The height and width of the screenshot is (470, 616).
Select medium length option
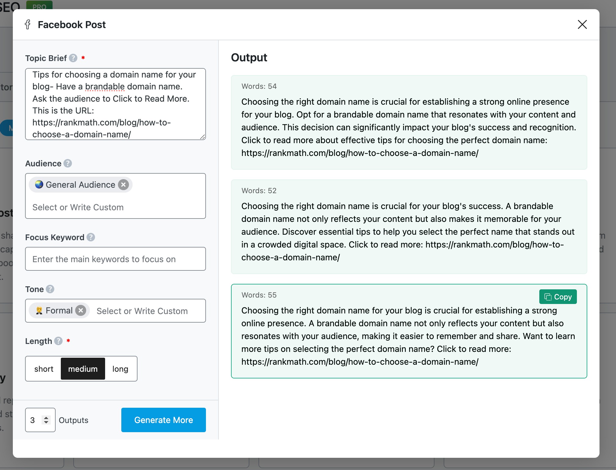83,369
